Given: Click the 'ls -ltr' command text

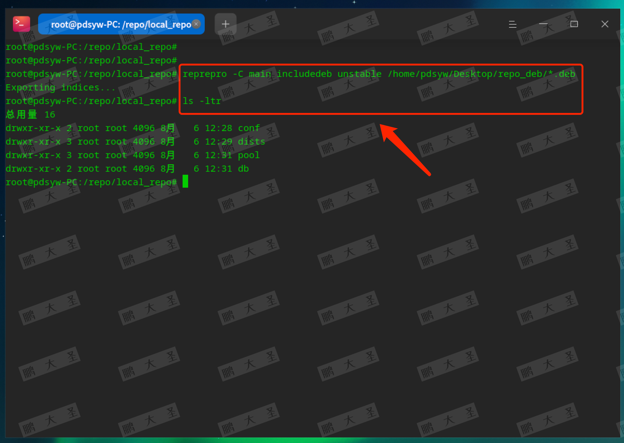Looking at the screenshot, I should [202, 101].
